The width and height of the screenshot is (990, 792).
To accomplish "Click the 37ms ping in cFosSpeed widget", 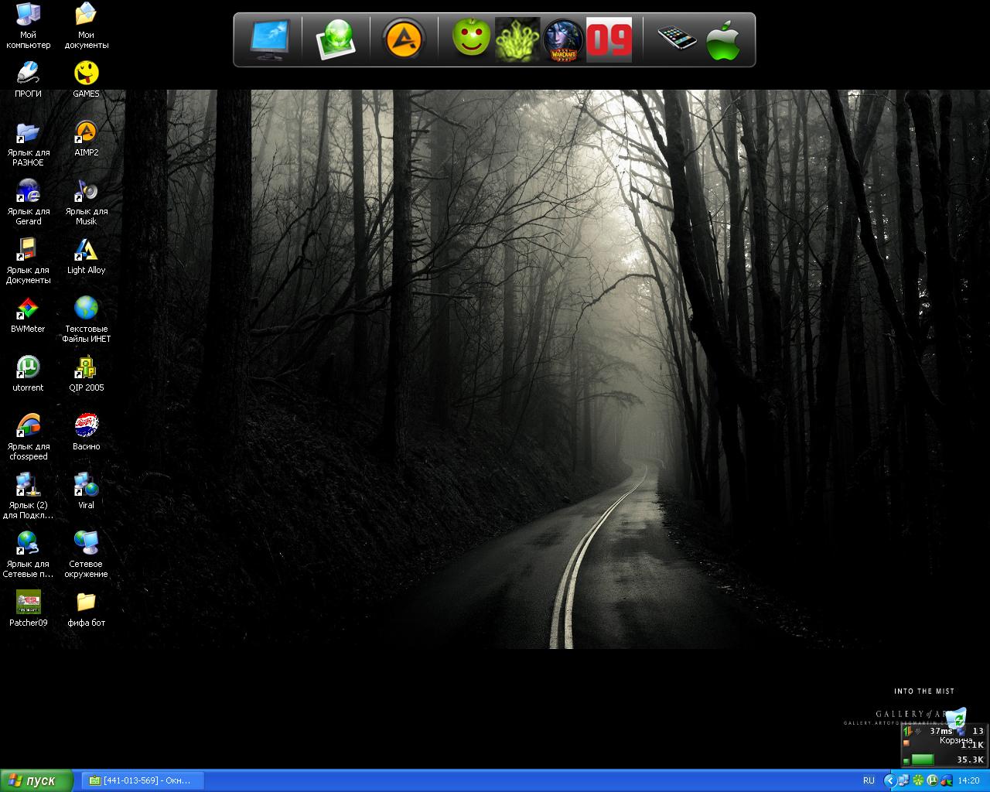I will (x=941, y=731).
